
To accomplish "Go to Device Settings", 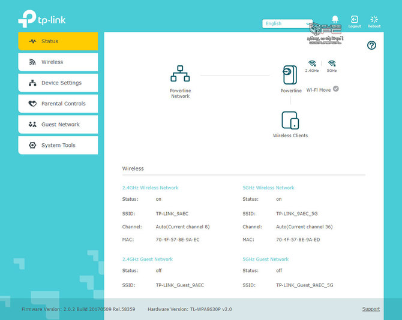I will point(58,83).
